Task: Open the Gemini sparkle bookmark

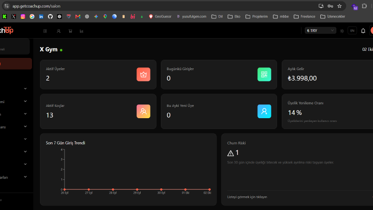Action: click(x=96, y=16)
